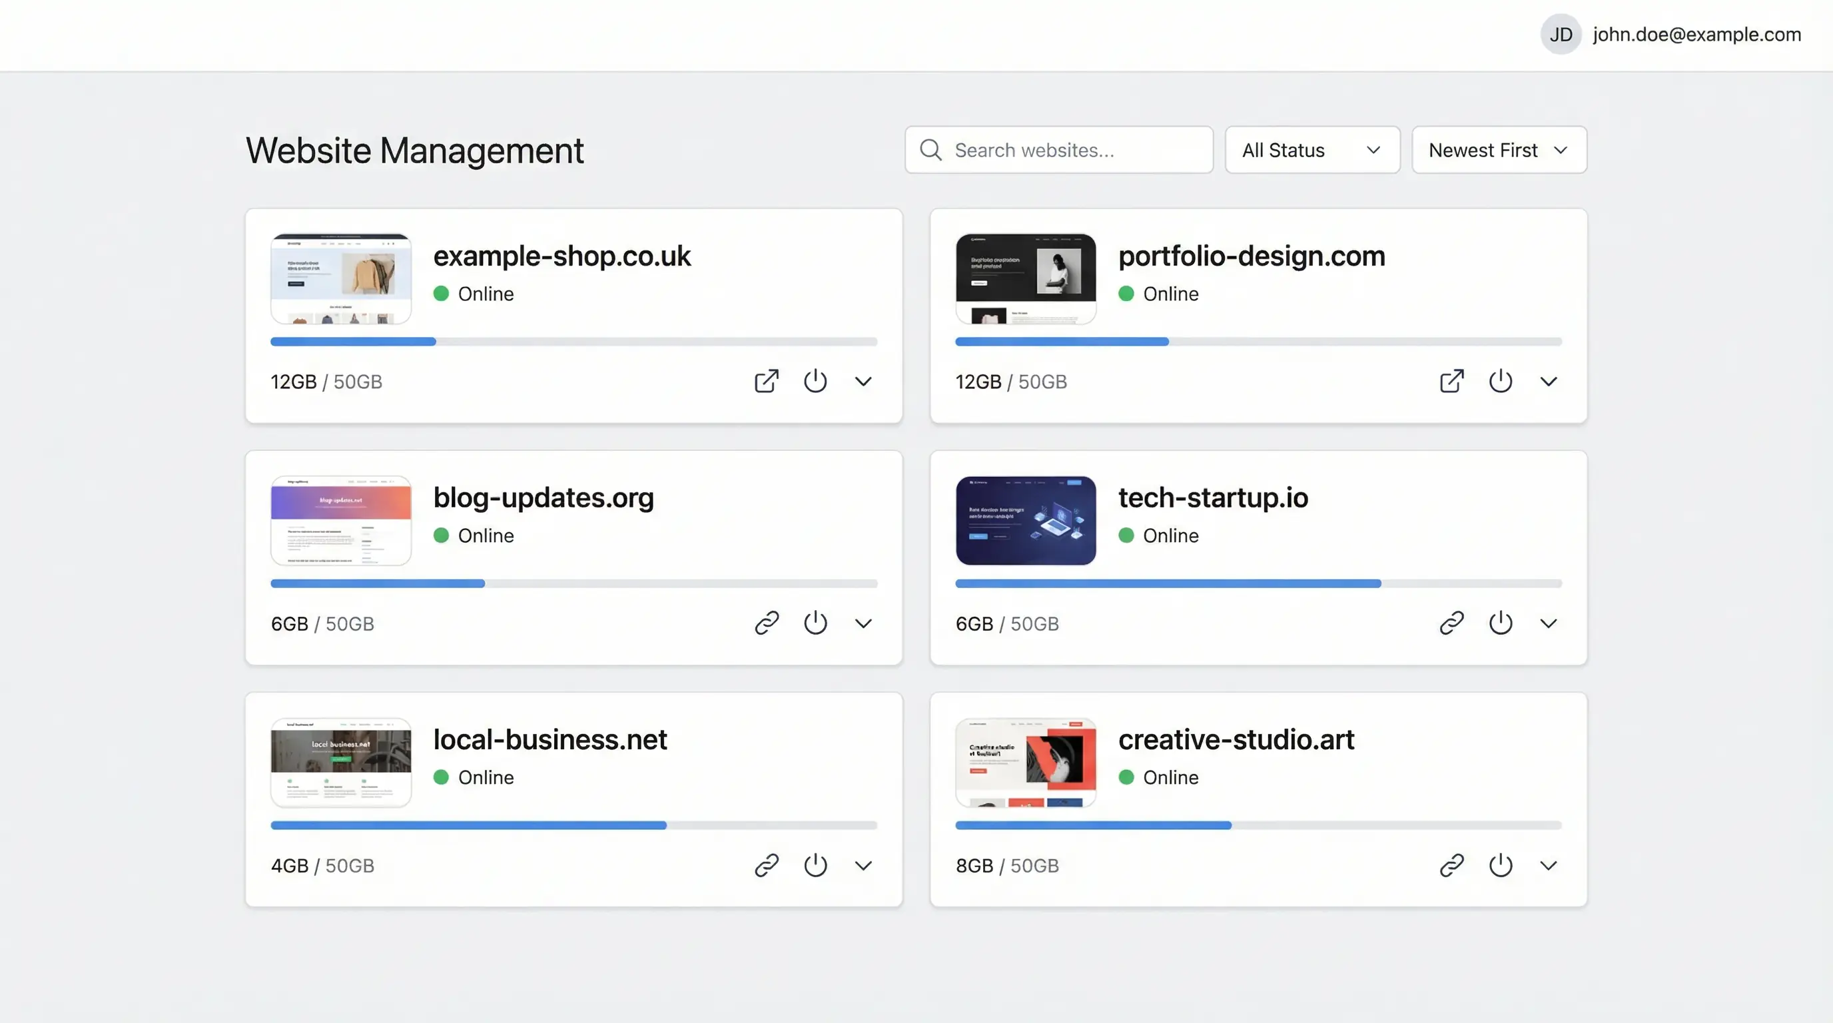
Task: Open the example-shop.co.uk title
Action: 561,256
